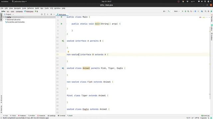Build the project with the hammer icon
Viewport: 213px width, 119px height.
(x=169, y=11)
